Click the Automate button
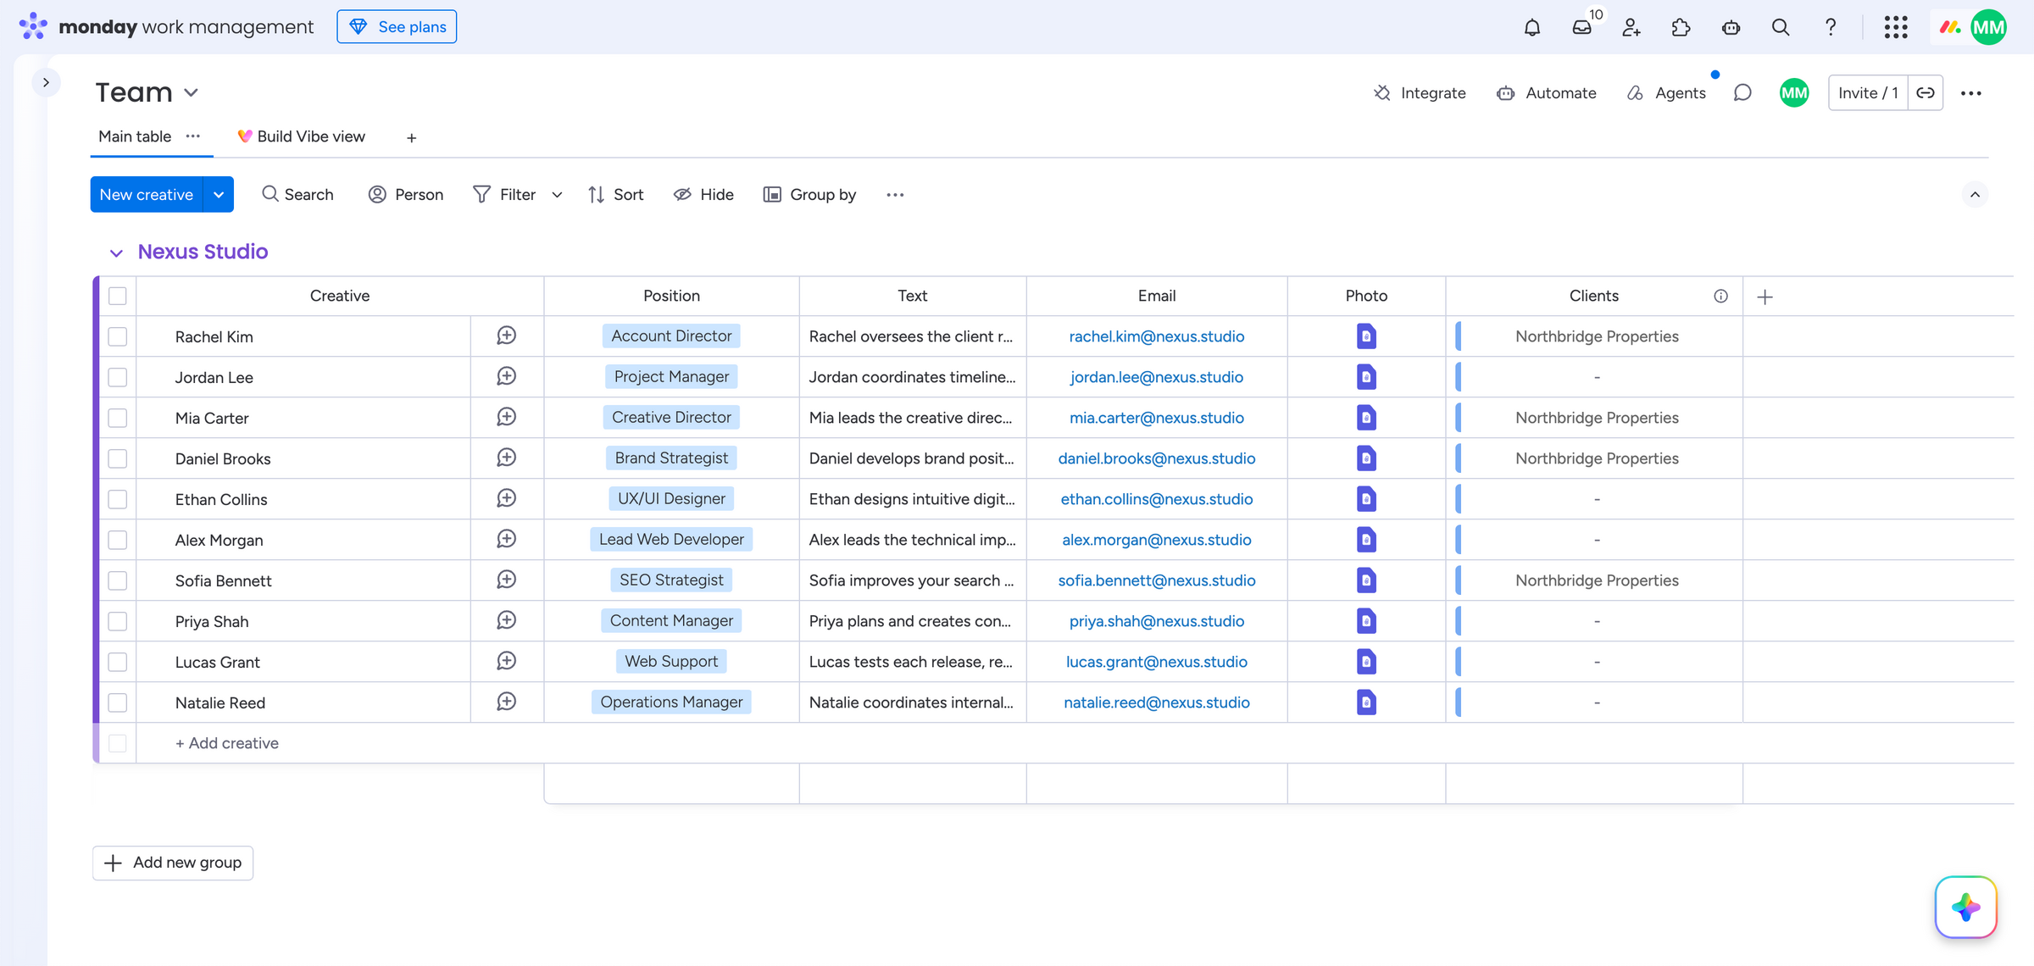This screenshot has height=966, width=2034. 1547,93
